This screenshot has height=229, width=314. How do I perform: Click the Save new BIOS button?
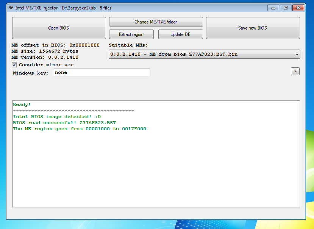pyautogui.click(x=253, y=28)
